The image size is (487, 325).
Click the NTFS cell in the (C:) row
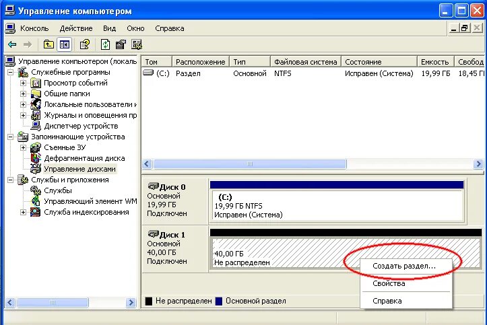pos(283,73)
